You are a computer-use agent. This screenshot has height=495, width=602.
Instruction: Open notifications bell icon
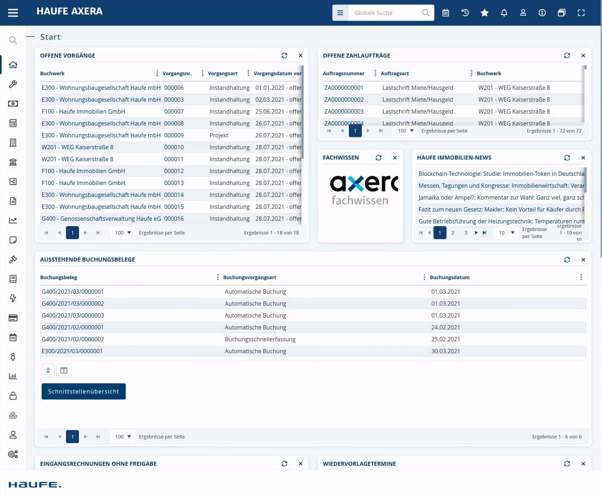[x=504, y=13]
